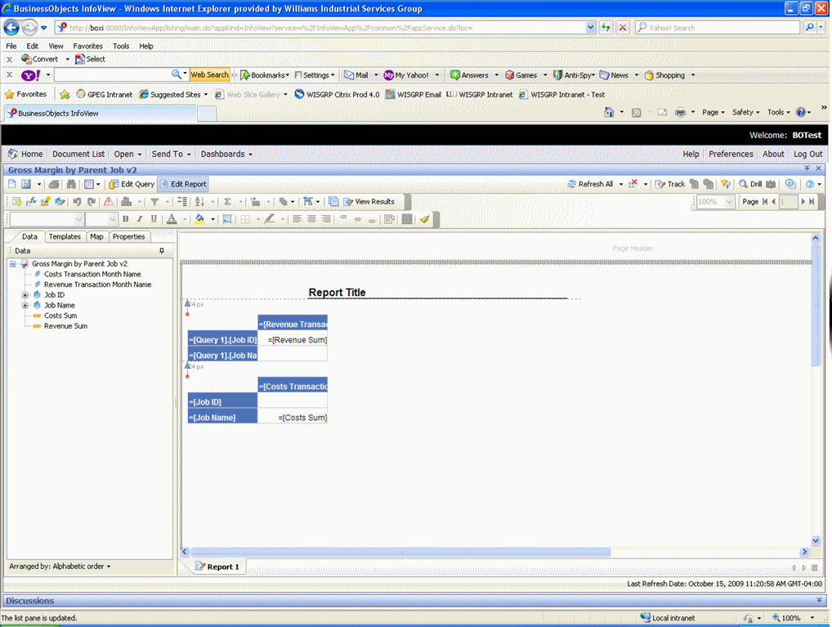This screenshot has height=627, width=832.
Task: Click the format painter brush icon
Action: 424,219
